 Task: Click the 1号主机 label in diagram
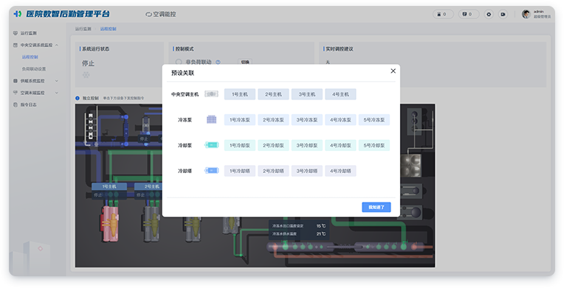109,187
